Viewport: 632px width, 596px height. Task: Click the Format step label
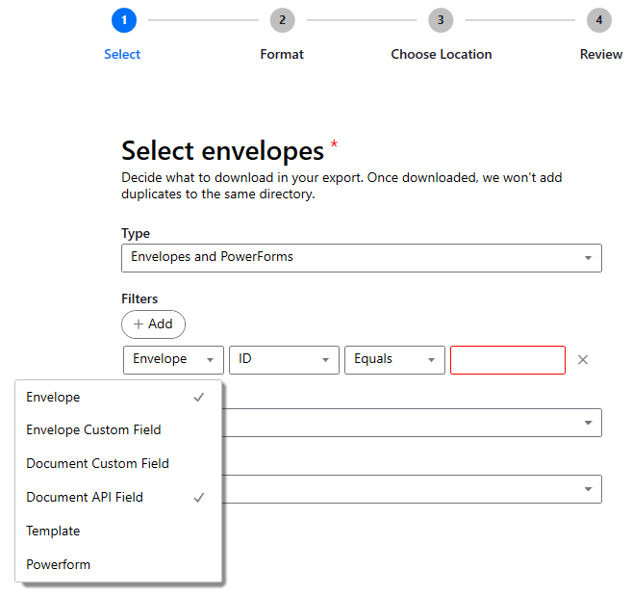(282, 54)
